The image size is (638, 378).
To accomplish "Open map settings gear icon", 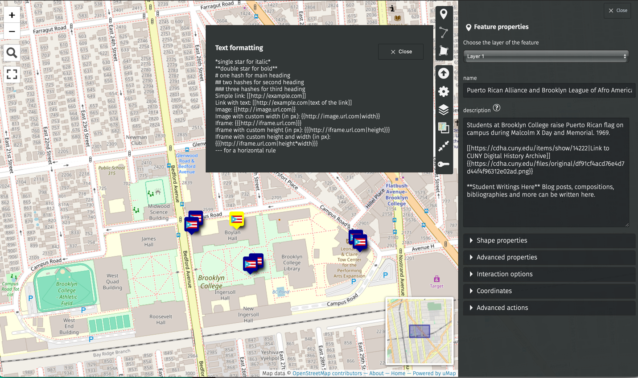I will pos(444,91).
